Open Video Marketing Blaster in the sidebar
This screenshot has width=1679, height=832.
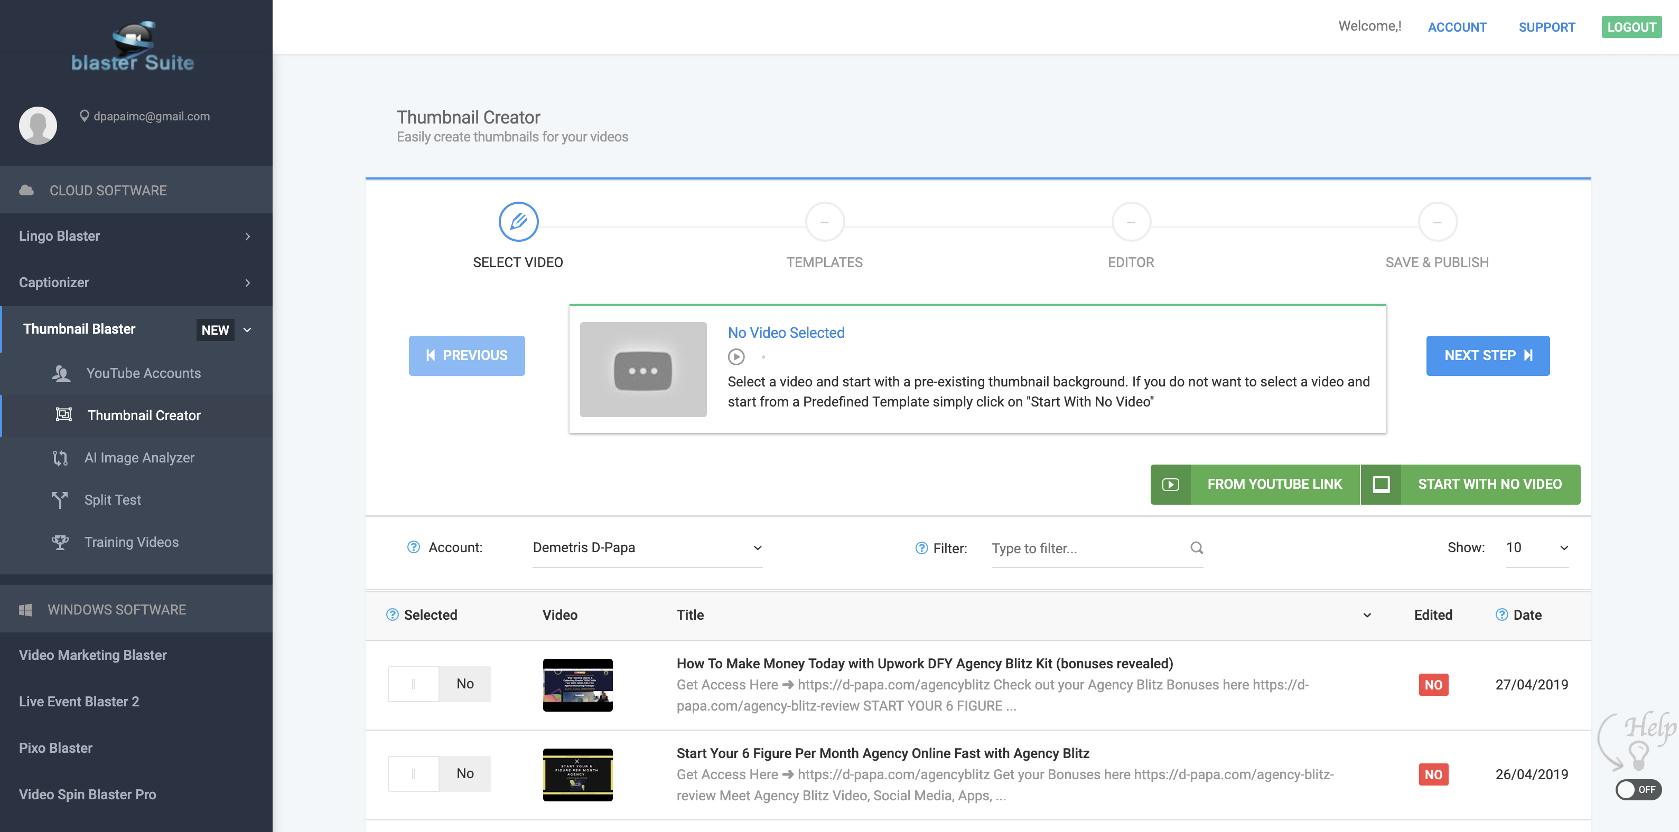(92, 655)
